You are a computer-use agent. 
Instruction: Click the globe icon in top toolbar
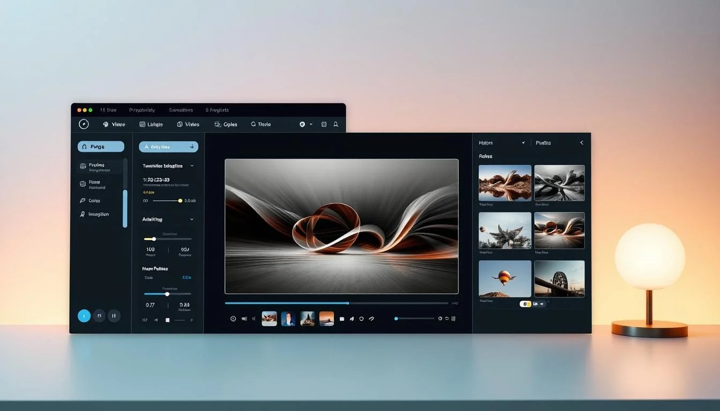302,124
